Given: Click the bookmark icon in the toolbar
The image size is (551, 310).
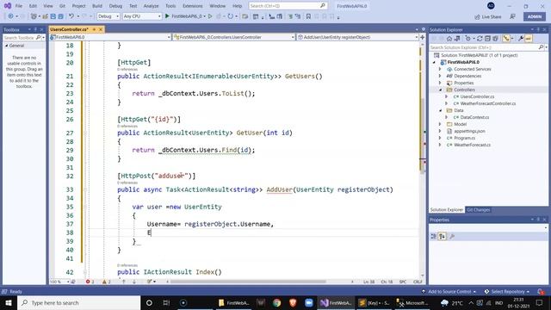Looking at the screenshot, I should coord(308,16).
